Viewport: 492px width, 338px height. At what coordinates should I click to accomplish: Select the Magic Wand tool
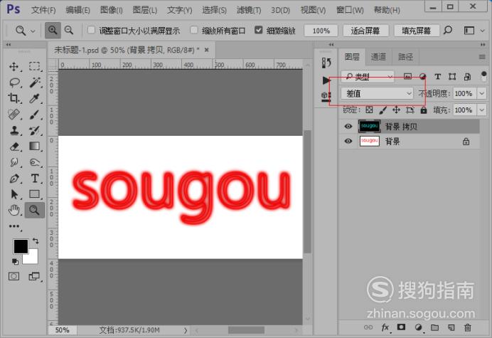coord(35,83)
